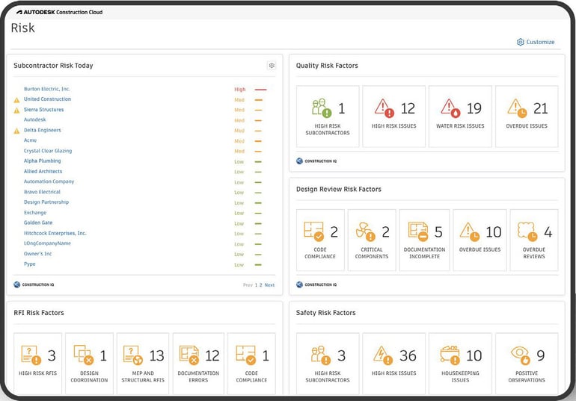Click the count 21 in Overdue Issues card
576x401 pixels.
540,108
